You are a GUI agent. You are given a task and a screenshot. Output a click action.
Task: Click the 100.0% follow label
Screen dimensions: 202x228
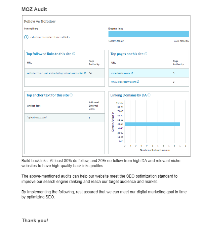[116, 41]
